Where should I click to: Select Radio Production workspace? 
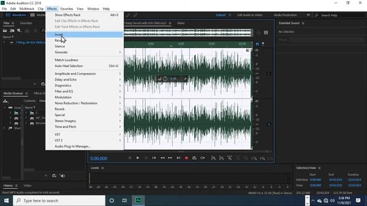point(285,15)
